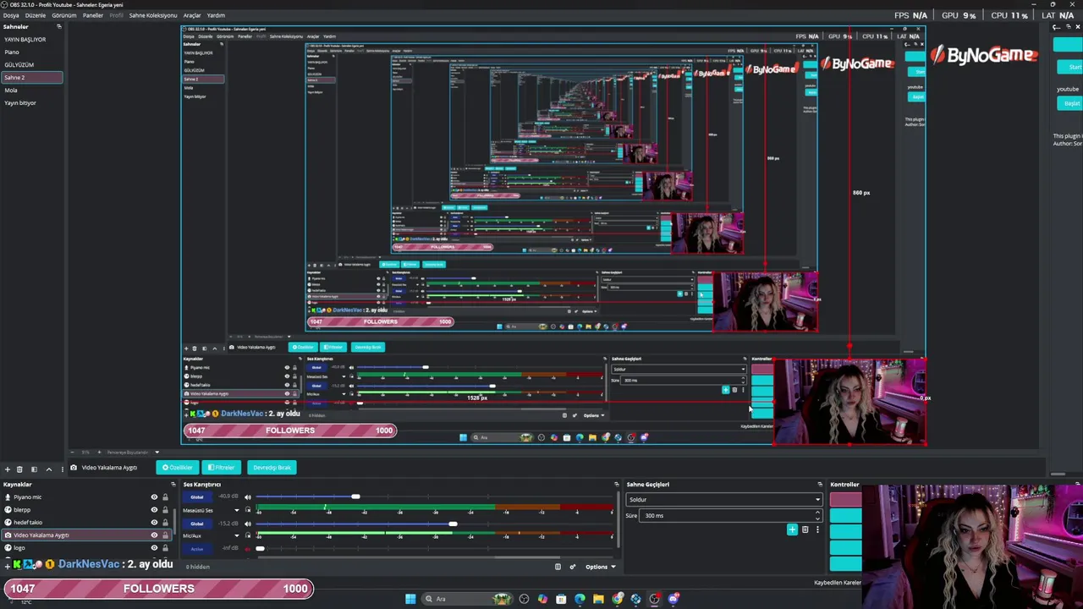Hide the logo source
Screen dimensions: 1083x609
154,548
